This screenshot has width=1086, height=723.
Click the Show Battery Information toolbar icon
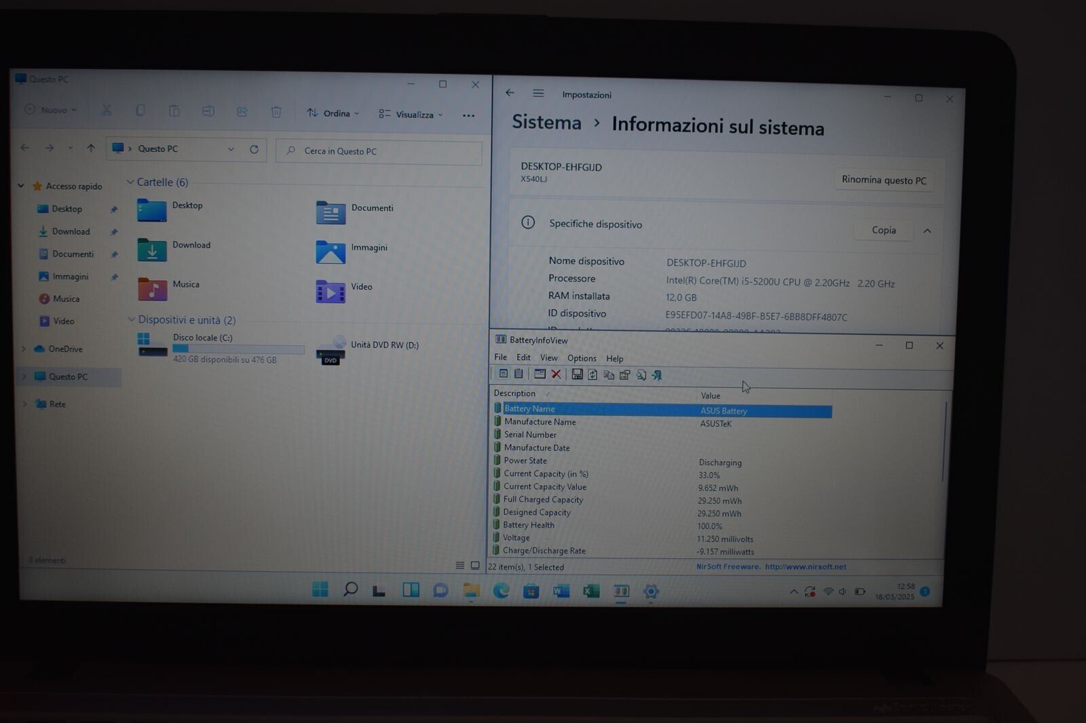[x=503, y=374]
